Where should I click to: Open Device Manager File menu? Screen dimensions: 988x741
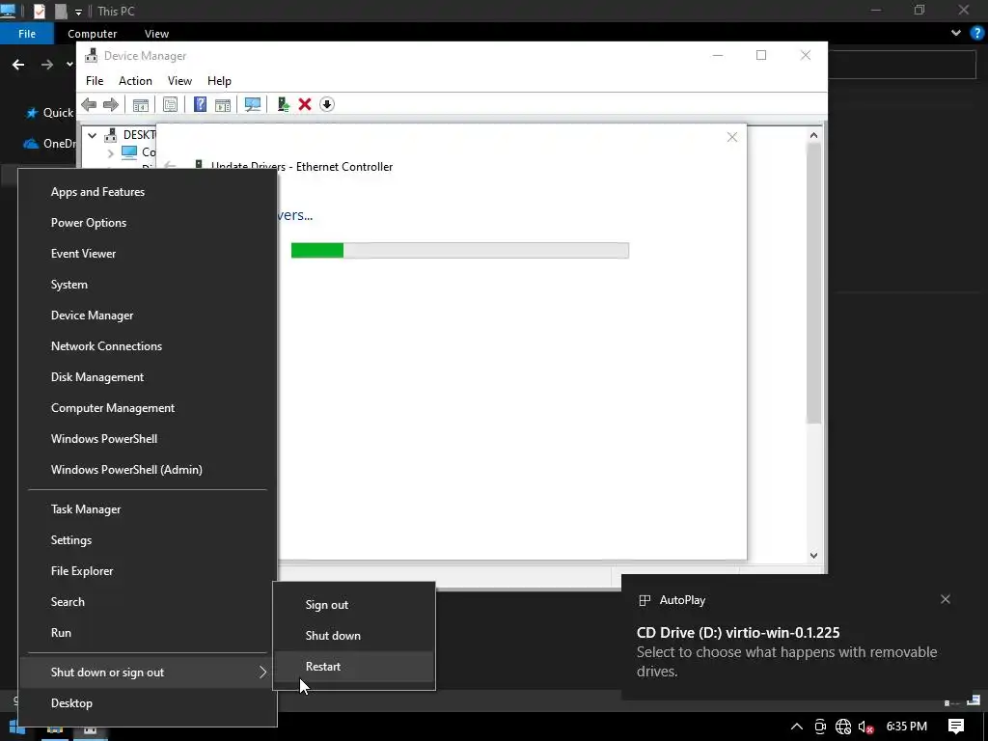tap(95, 81)
